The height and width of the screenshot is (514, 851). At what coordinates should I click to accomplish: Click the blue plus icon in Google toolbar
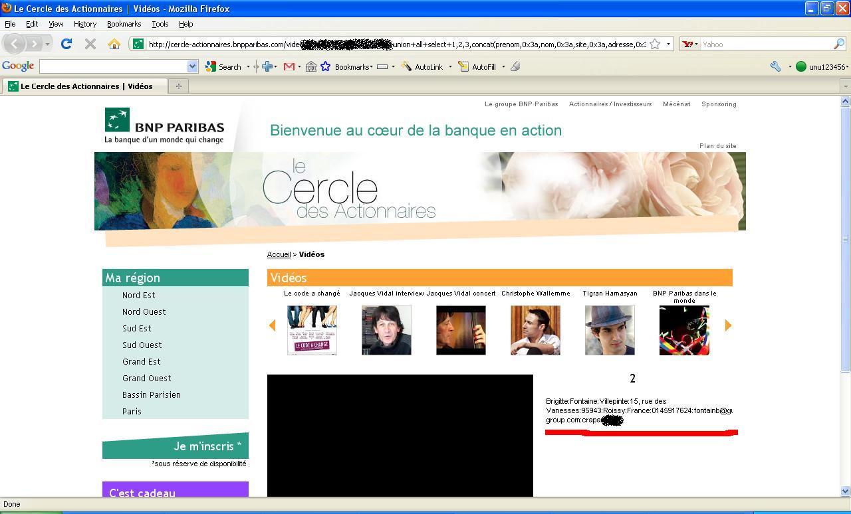pyautogui.click(x=267, y=66)
